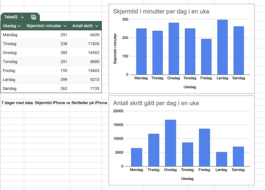Open the Antall skritt column dropdown arrow
The width and height of the screenshot is (265, 190).
97,26
